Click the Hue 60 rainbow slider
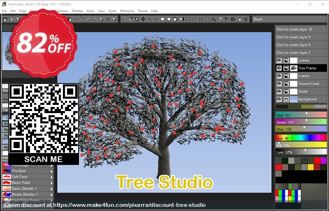329x211 pixels. [x=301, y=138]
